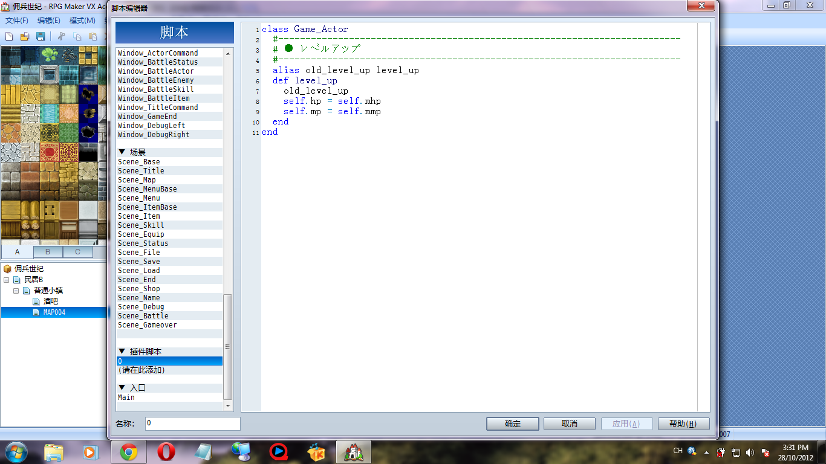Click the New Project toolbar icon
This screenshot has width=826, height=464.
(9, 36)
